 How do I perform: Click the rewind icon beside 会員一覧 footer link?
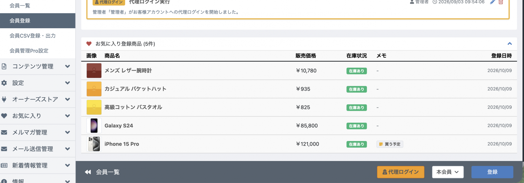click(x=88, y=172)
